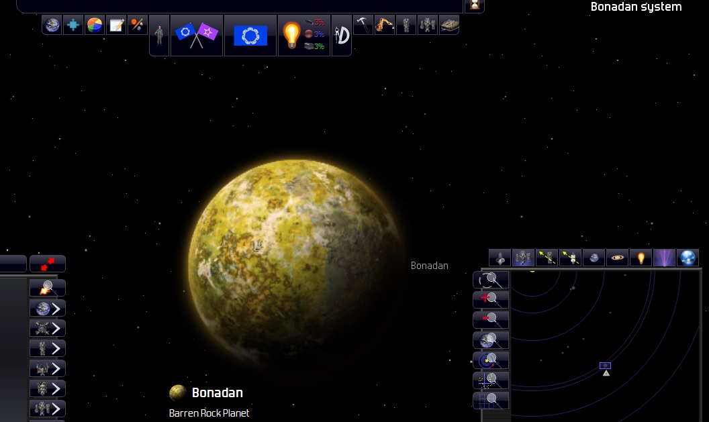Click the Bonadan system title text
Screen dimensions: 709x422
636,7
